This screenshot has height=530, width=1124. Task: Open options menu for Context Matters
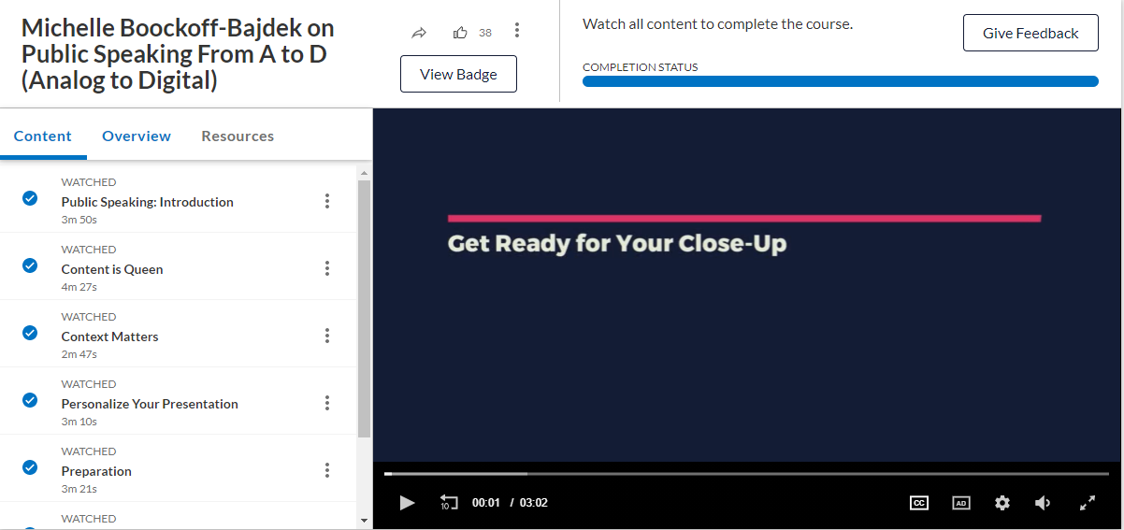click(x=327, y=336)
